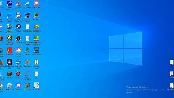Open the Poppy Playtime Huggy Wuggy icon
This screenshot has width=174, height=98.
click(x=27, y=15)
